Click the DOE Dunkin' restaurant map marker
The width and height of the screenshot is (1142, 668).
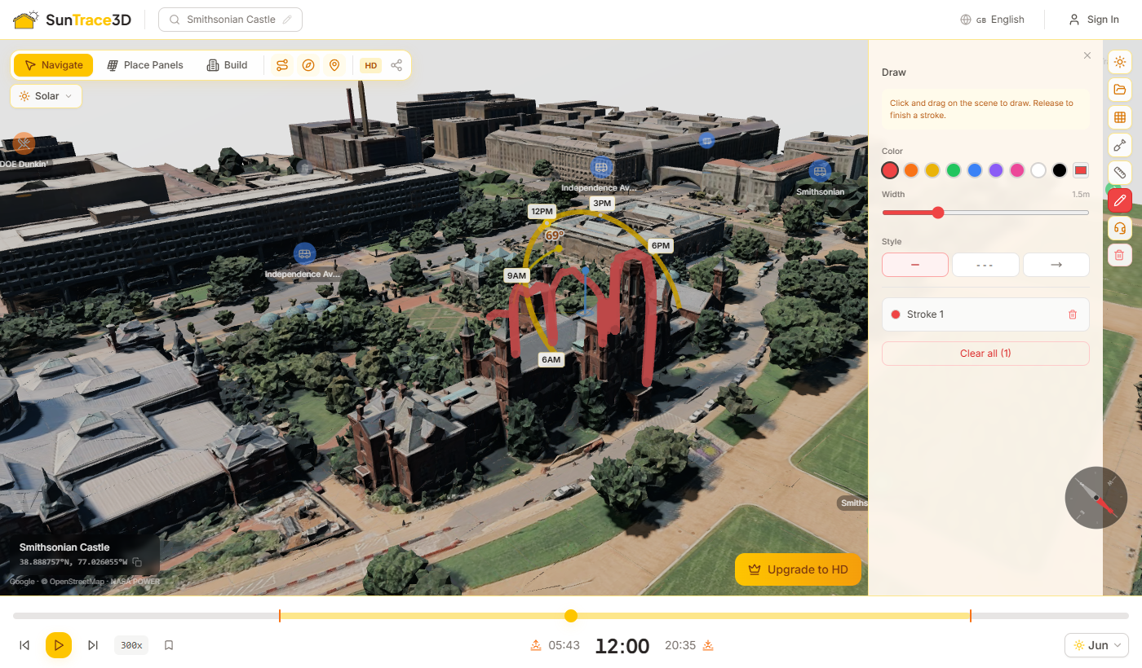click(x=24, y=143)
